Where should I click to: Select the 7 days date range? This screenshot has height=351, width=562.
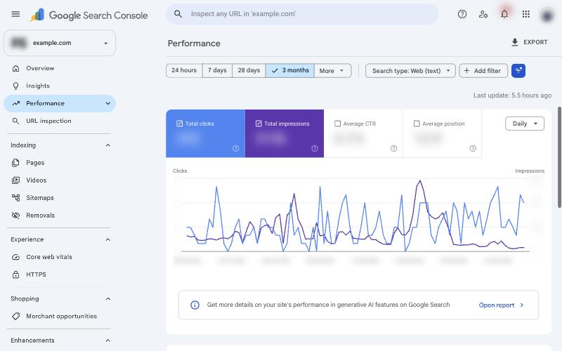217,71
